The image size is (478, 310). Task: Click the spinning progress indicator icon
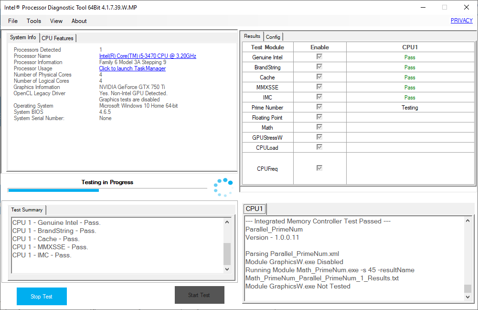point(223,187)
